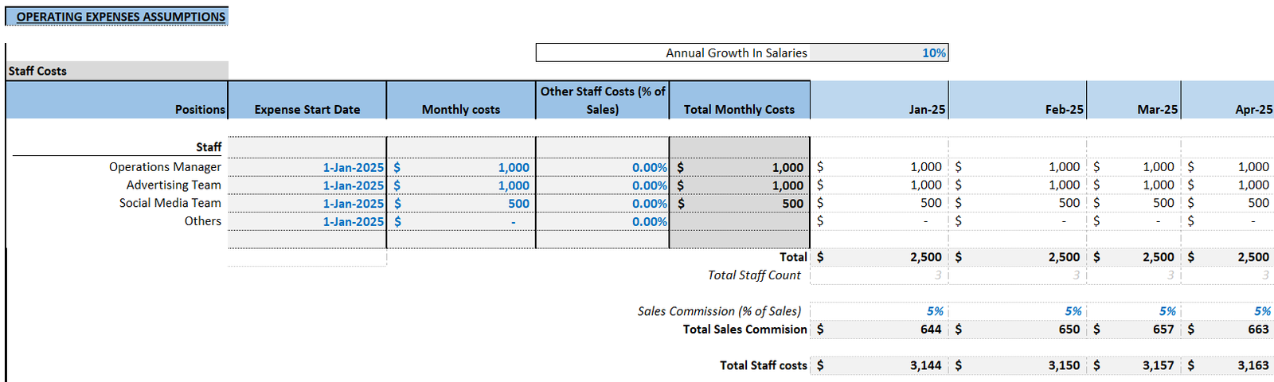Click the Operating Expenses Assumptions title
The image size is (1274, 382).
coord(120,17)
